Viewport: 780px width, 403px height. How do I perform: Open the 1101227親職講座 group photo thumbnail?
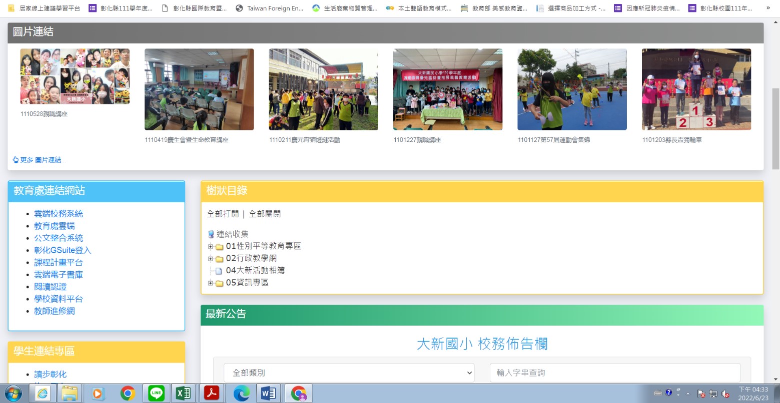click(448, 89)
